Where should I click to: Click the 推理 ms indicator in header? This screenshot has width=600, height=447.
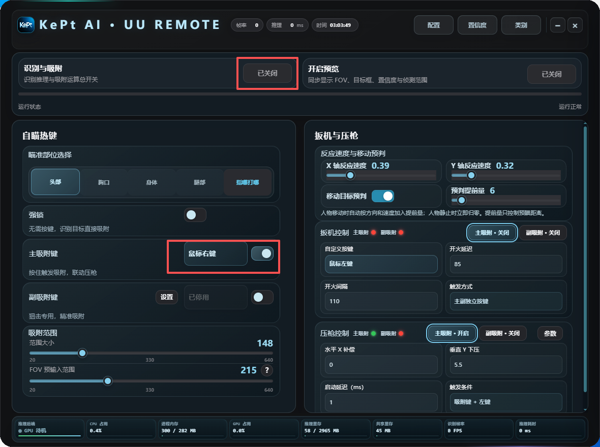[287, 25]
